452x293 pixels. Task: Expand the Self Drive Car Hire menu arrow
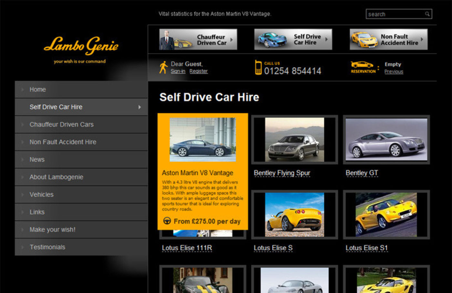click(x=139, y=107)
